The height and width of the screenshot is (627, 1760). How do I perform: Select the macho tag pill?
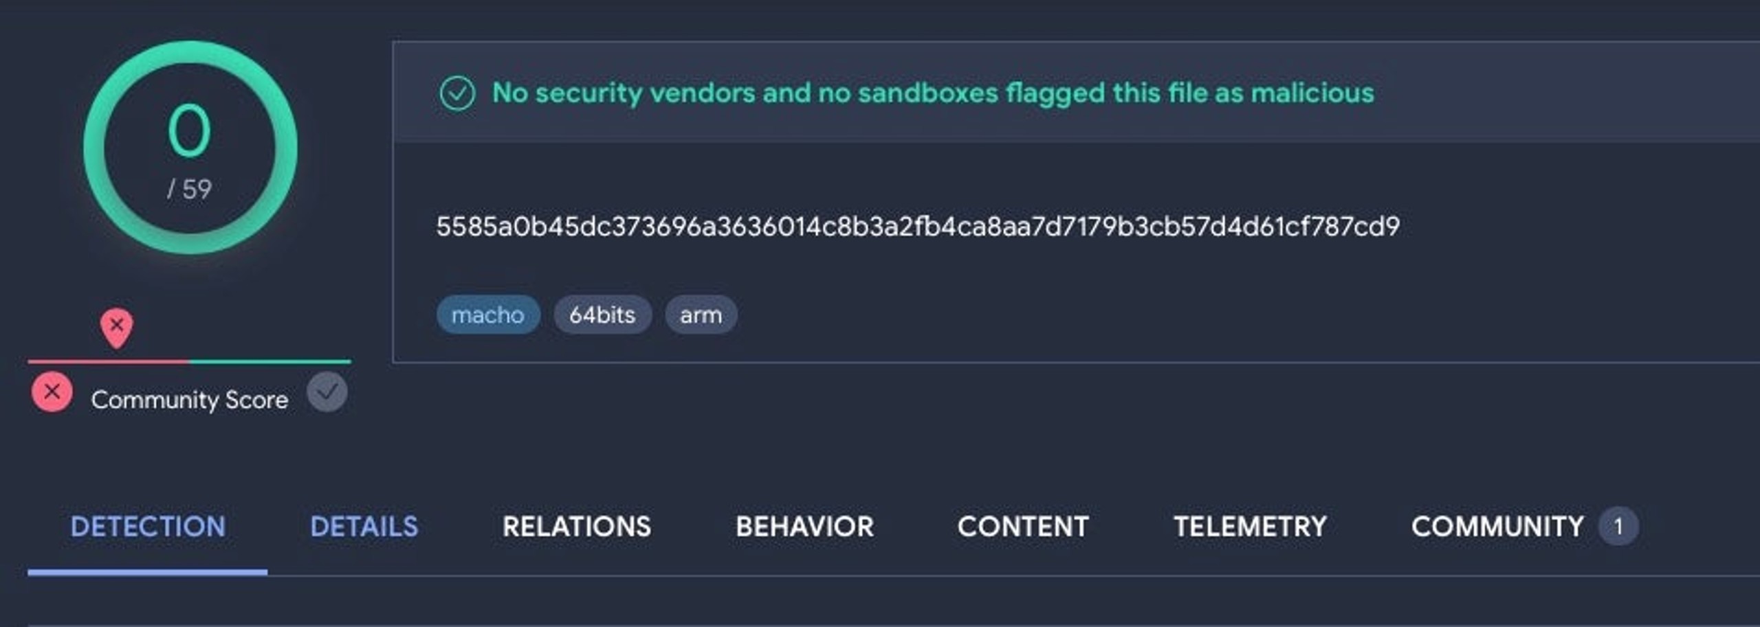[x=488, y=315]
